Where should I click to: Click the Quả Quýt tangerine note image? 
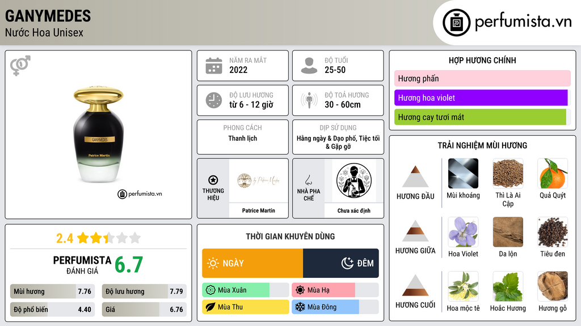click(553, 173)
